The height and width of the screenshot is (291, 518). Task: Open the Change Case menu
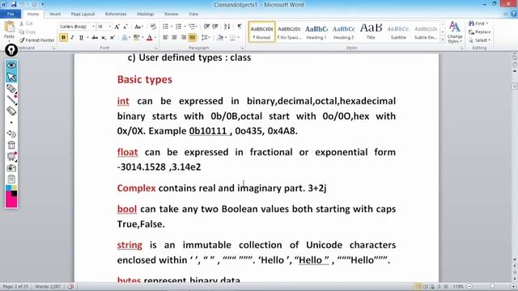(138, 27)
